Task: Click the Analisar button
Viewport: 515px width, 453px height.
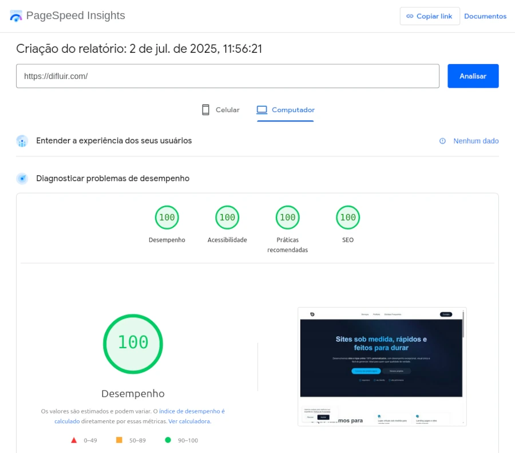Action: click(473, 76)
